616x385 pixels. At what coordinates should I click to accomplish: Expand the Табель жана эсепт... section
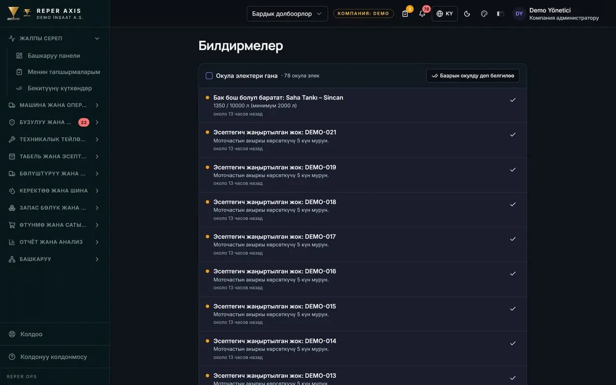pyautogui.click(x=54, y=156)
